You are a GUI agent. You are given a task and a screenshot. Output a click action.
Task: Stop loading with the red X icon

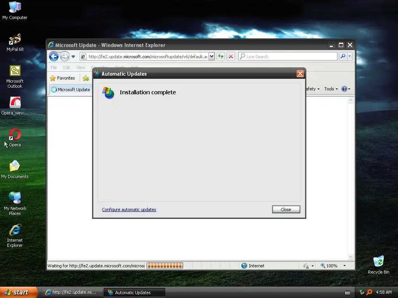coord(231,56)
